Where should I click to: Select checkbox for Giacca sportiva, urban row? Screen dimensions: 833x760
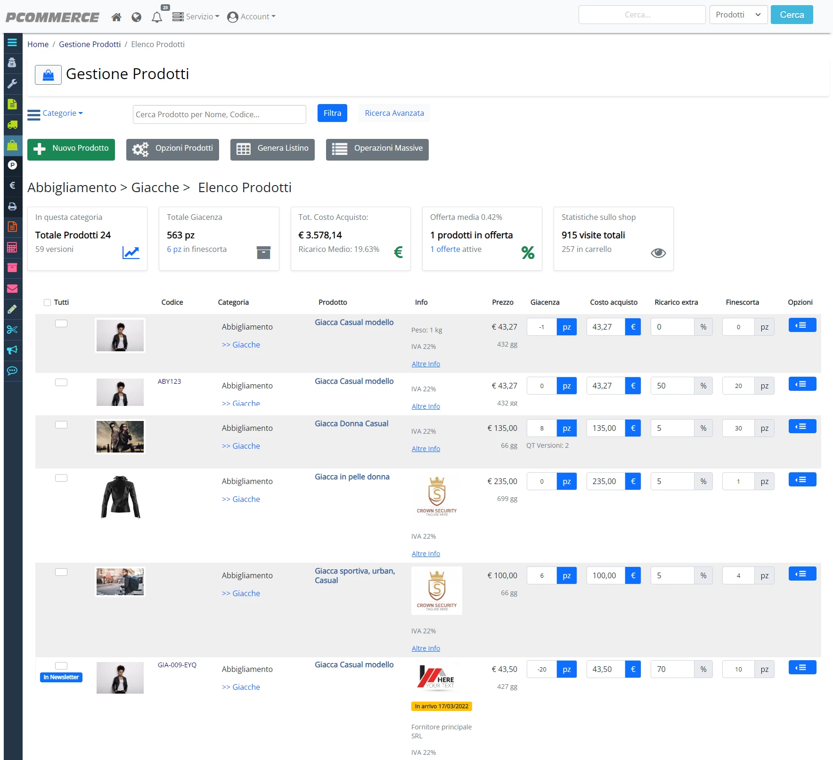pos(61,572)
